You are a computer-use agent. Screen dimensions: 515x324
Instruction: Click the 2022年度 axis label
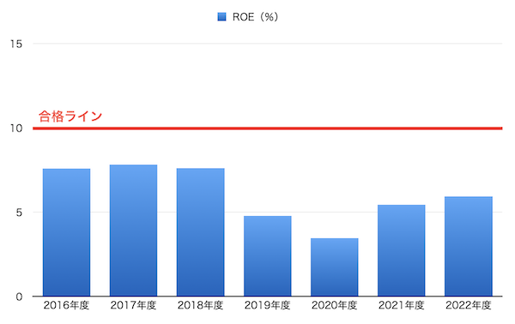tap(469, 306)
